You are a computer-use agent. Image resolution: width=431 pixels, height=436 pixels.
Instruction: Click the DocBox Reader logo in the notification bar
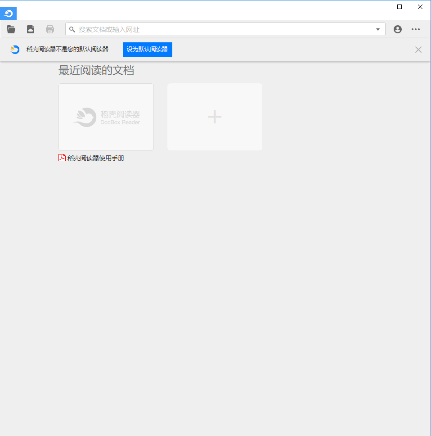coord(14,49)
